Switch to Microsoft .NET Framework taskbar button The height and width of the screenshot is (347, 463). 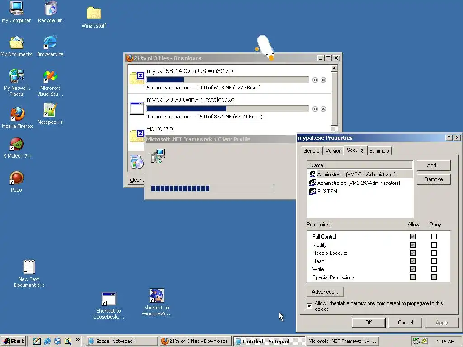point(342,341)
